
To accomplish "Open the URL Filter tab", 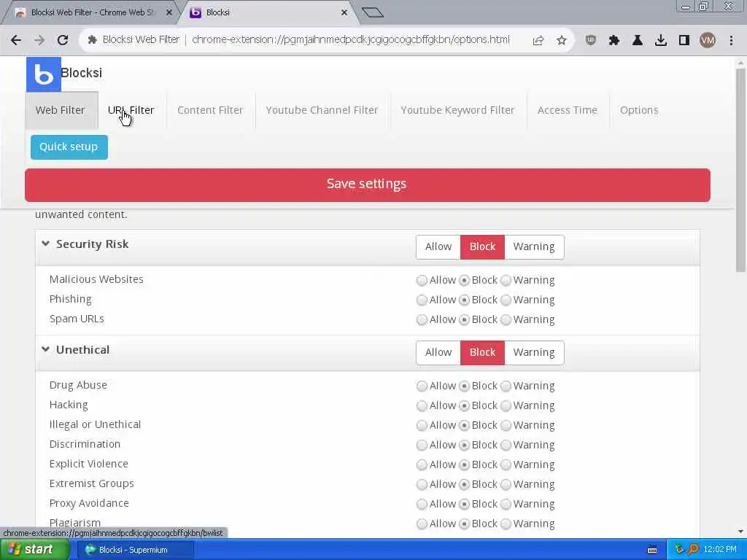I will click(131, 110).
